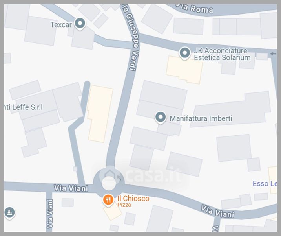Click the highlighted building under JK Acconciature pin
The width and height of the screenshot is (281, 236).
tap(184, 70)
